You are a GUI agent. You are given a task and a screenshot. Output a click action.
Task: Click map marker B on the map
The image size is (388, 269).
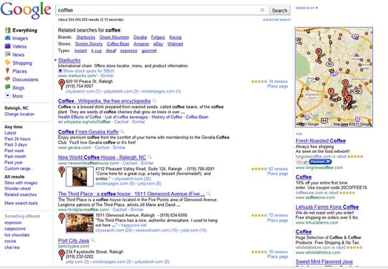pyautogui.click(x=319, y=52)
